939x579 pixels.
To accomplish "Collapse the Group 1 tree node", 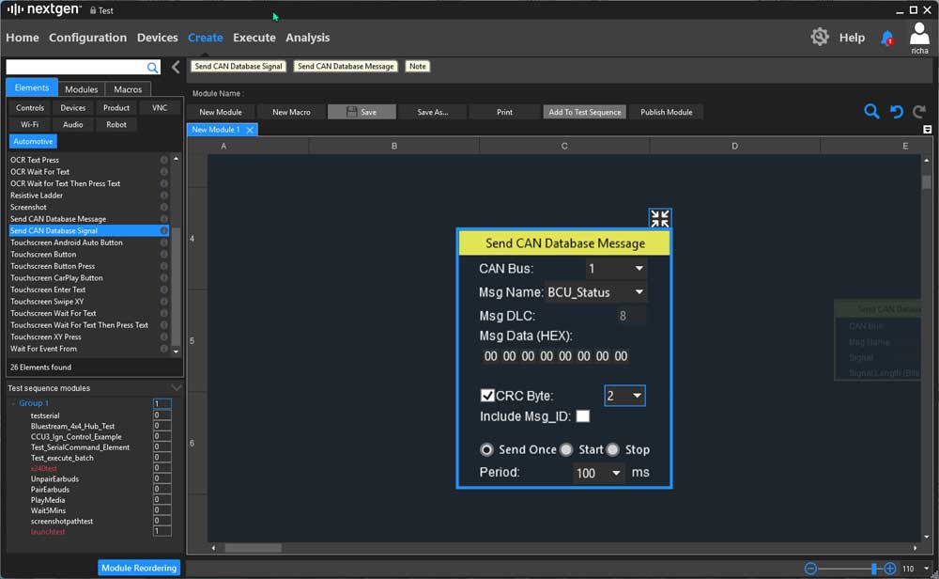I will point(13,403).
